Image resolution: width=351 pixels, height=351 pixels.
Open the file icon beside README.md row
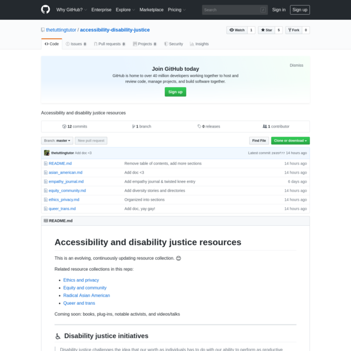pyautogui.click(x=46, y=163)
